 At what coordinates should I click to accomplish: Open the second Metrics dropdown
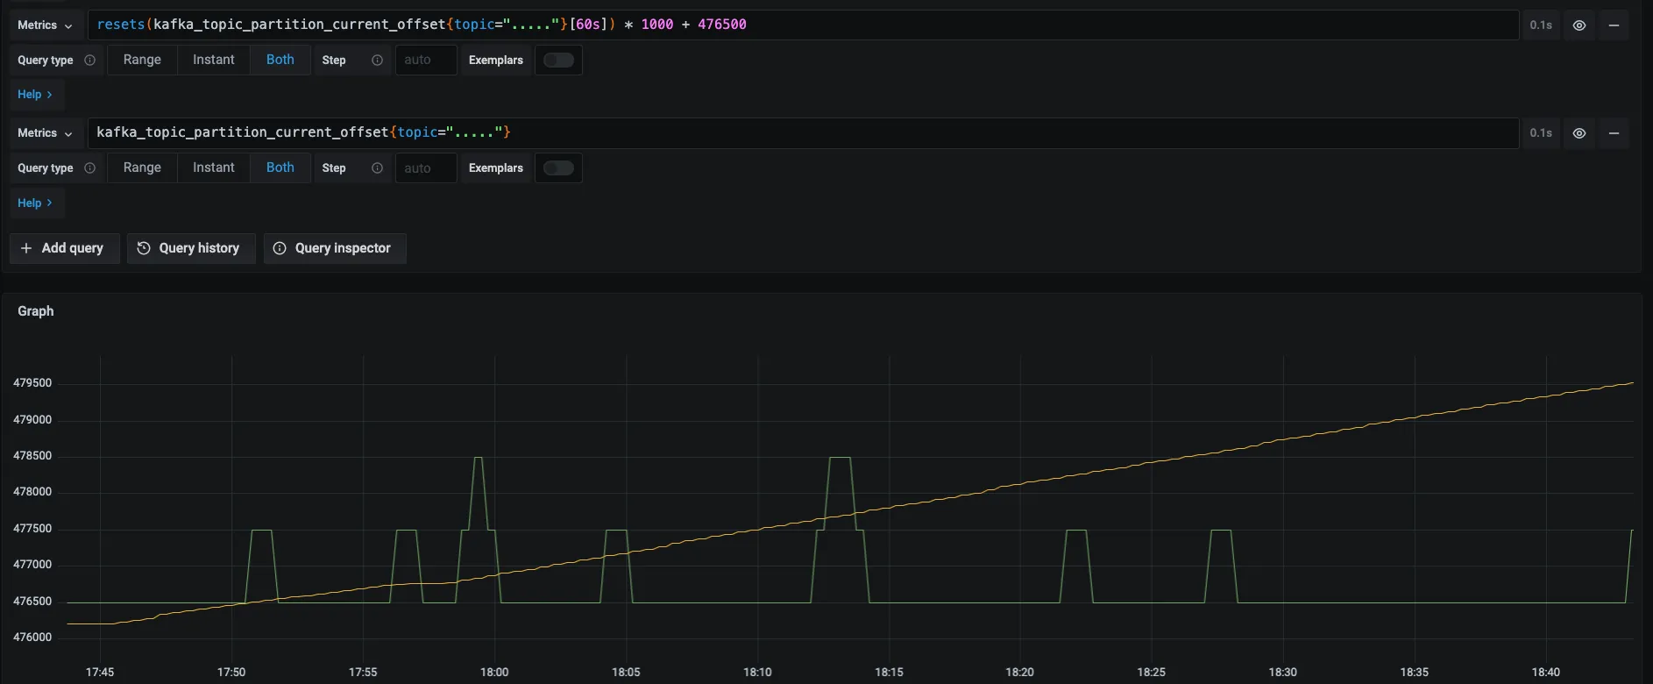46,133
